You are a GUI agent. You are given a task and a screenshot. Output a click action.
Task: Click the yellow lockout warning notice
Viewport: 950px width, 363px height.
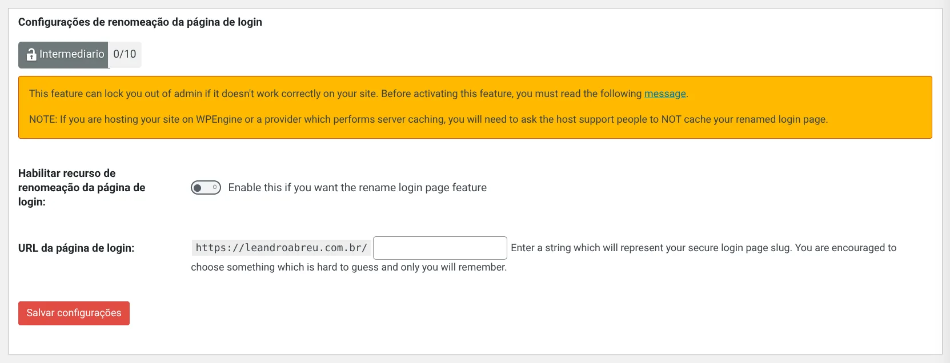(x=474, y=107)
